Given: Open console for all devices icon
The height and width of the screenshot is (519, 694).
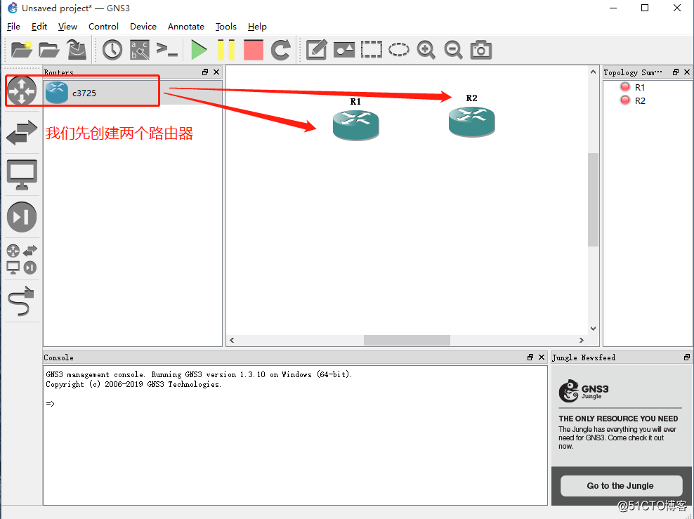Looking at the screenshot, I should click(x=167, y=50).
